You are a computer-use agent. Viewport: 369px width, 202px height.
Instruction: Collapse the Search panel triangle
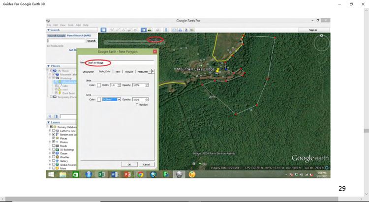(x=48, y=30)
